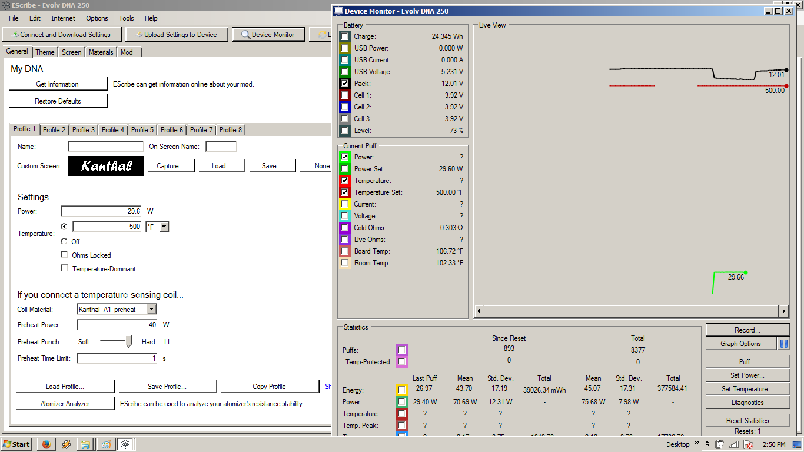This screenshot has width=804, height=452.
Task: Click the Preheat Power input field
Action: tap(117, 325)
